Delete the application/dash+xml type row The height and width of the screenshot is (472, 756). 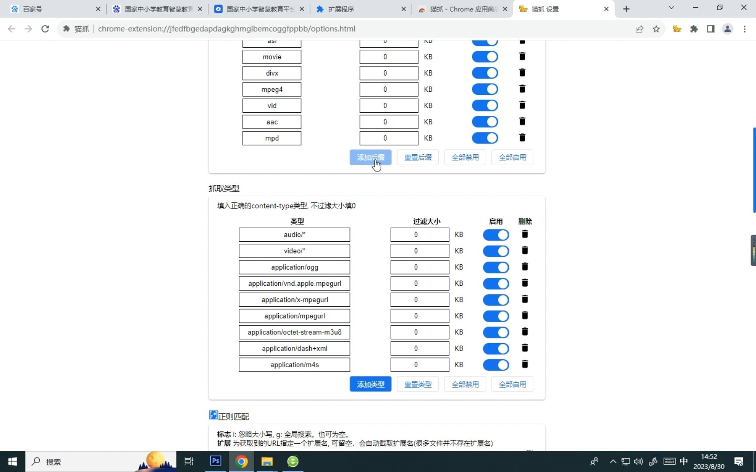coord(525,348)
